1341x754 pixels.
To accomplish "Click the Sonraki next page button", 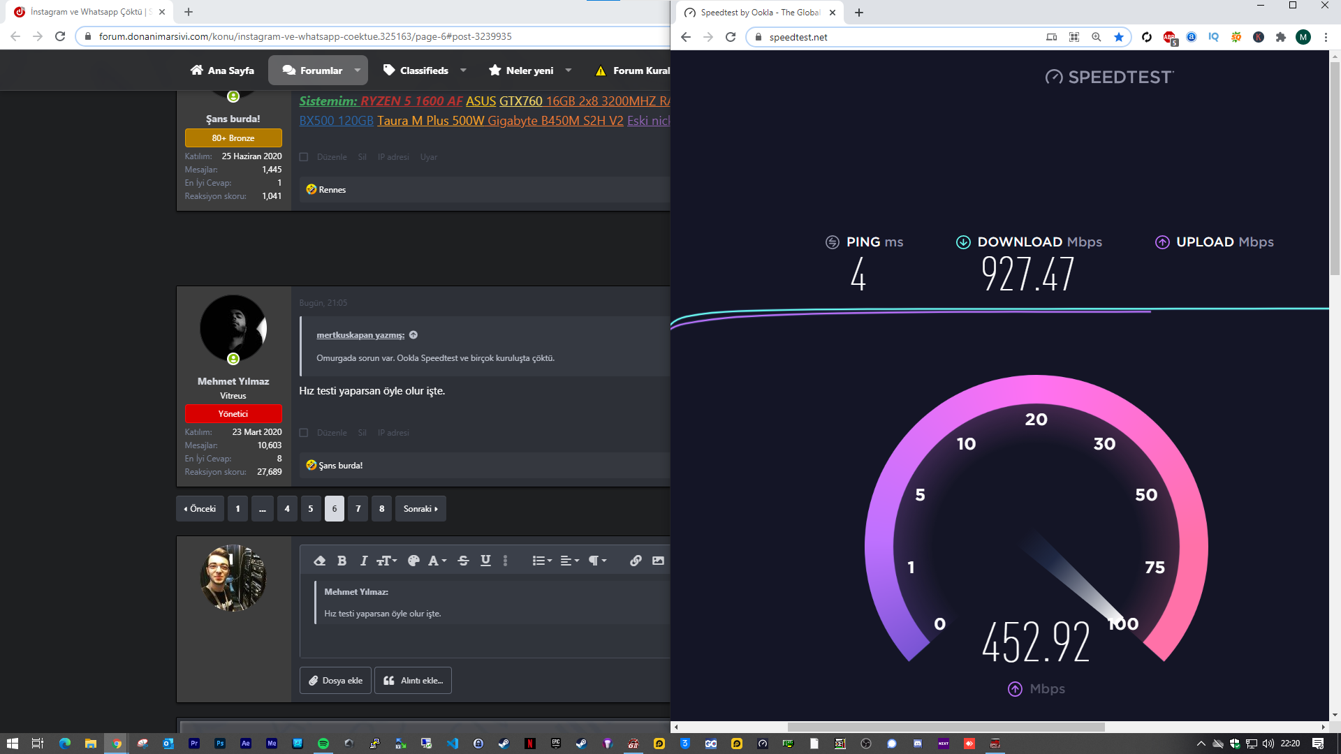I will pos(420,509).
